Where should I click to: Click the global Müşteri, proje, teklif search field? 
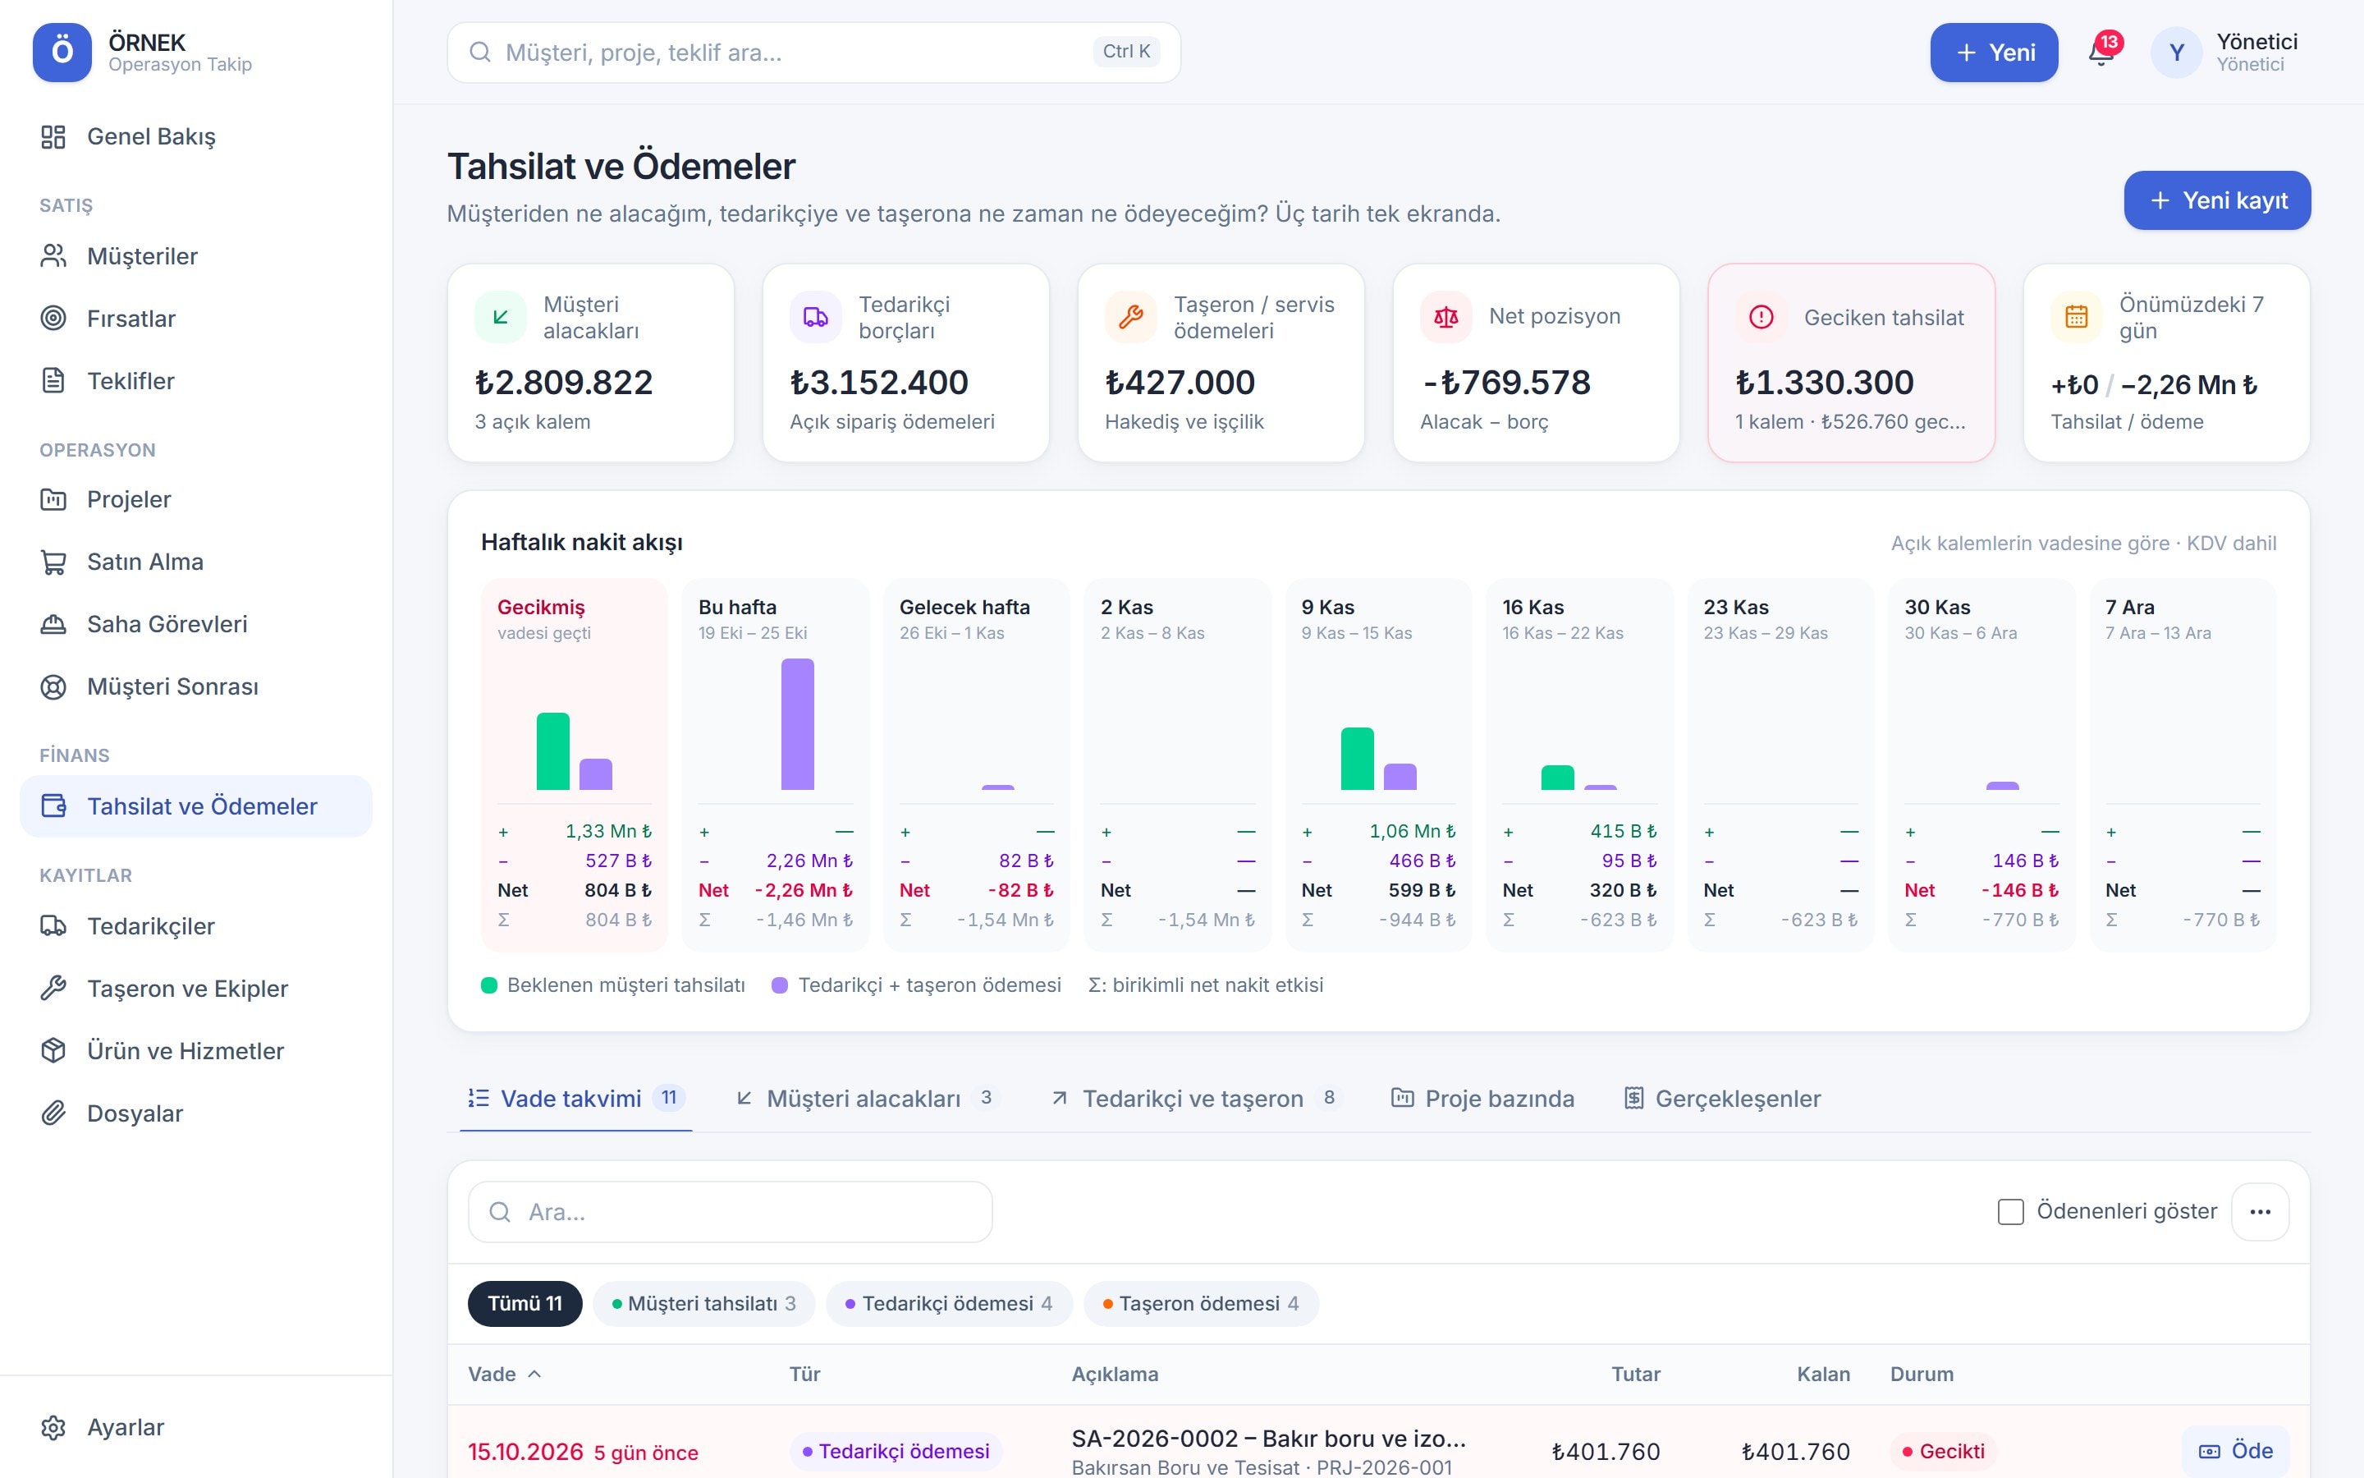tap(813, 52)
